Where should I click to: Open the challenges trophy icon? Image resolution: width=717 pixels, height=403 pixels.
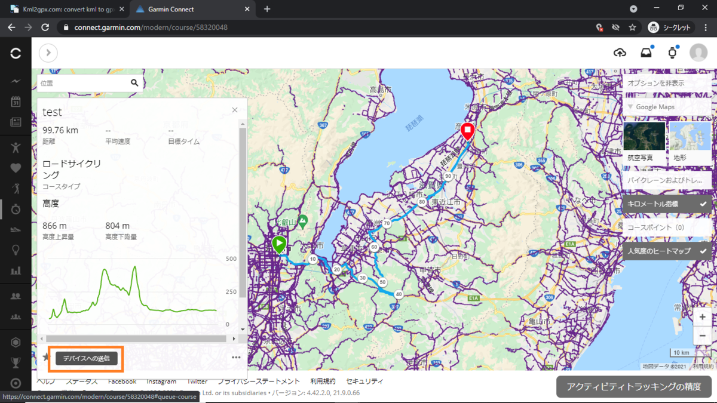pyautogui.click(x=16, y=362)
